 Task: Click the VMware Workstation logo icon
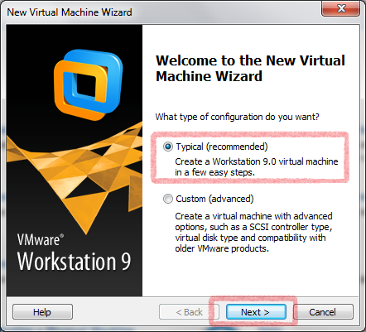pos(89,84)
